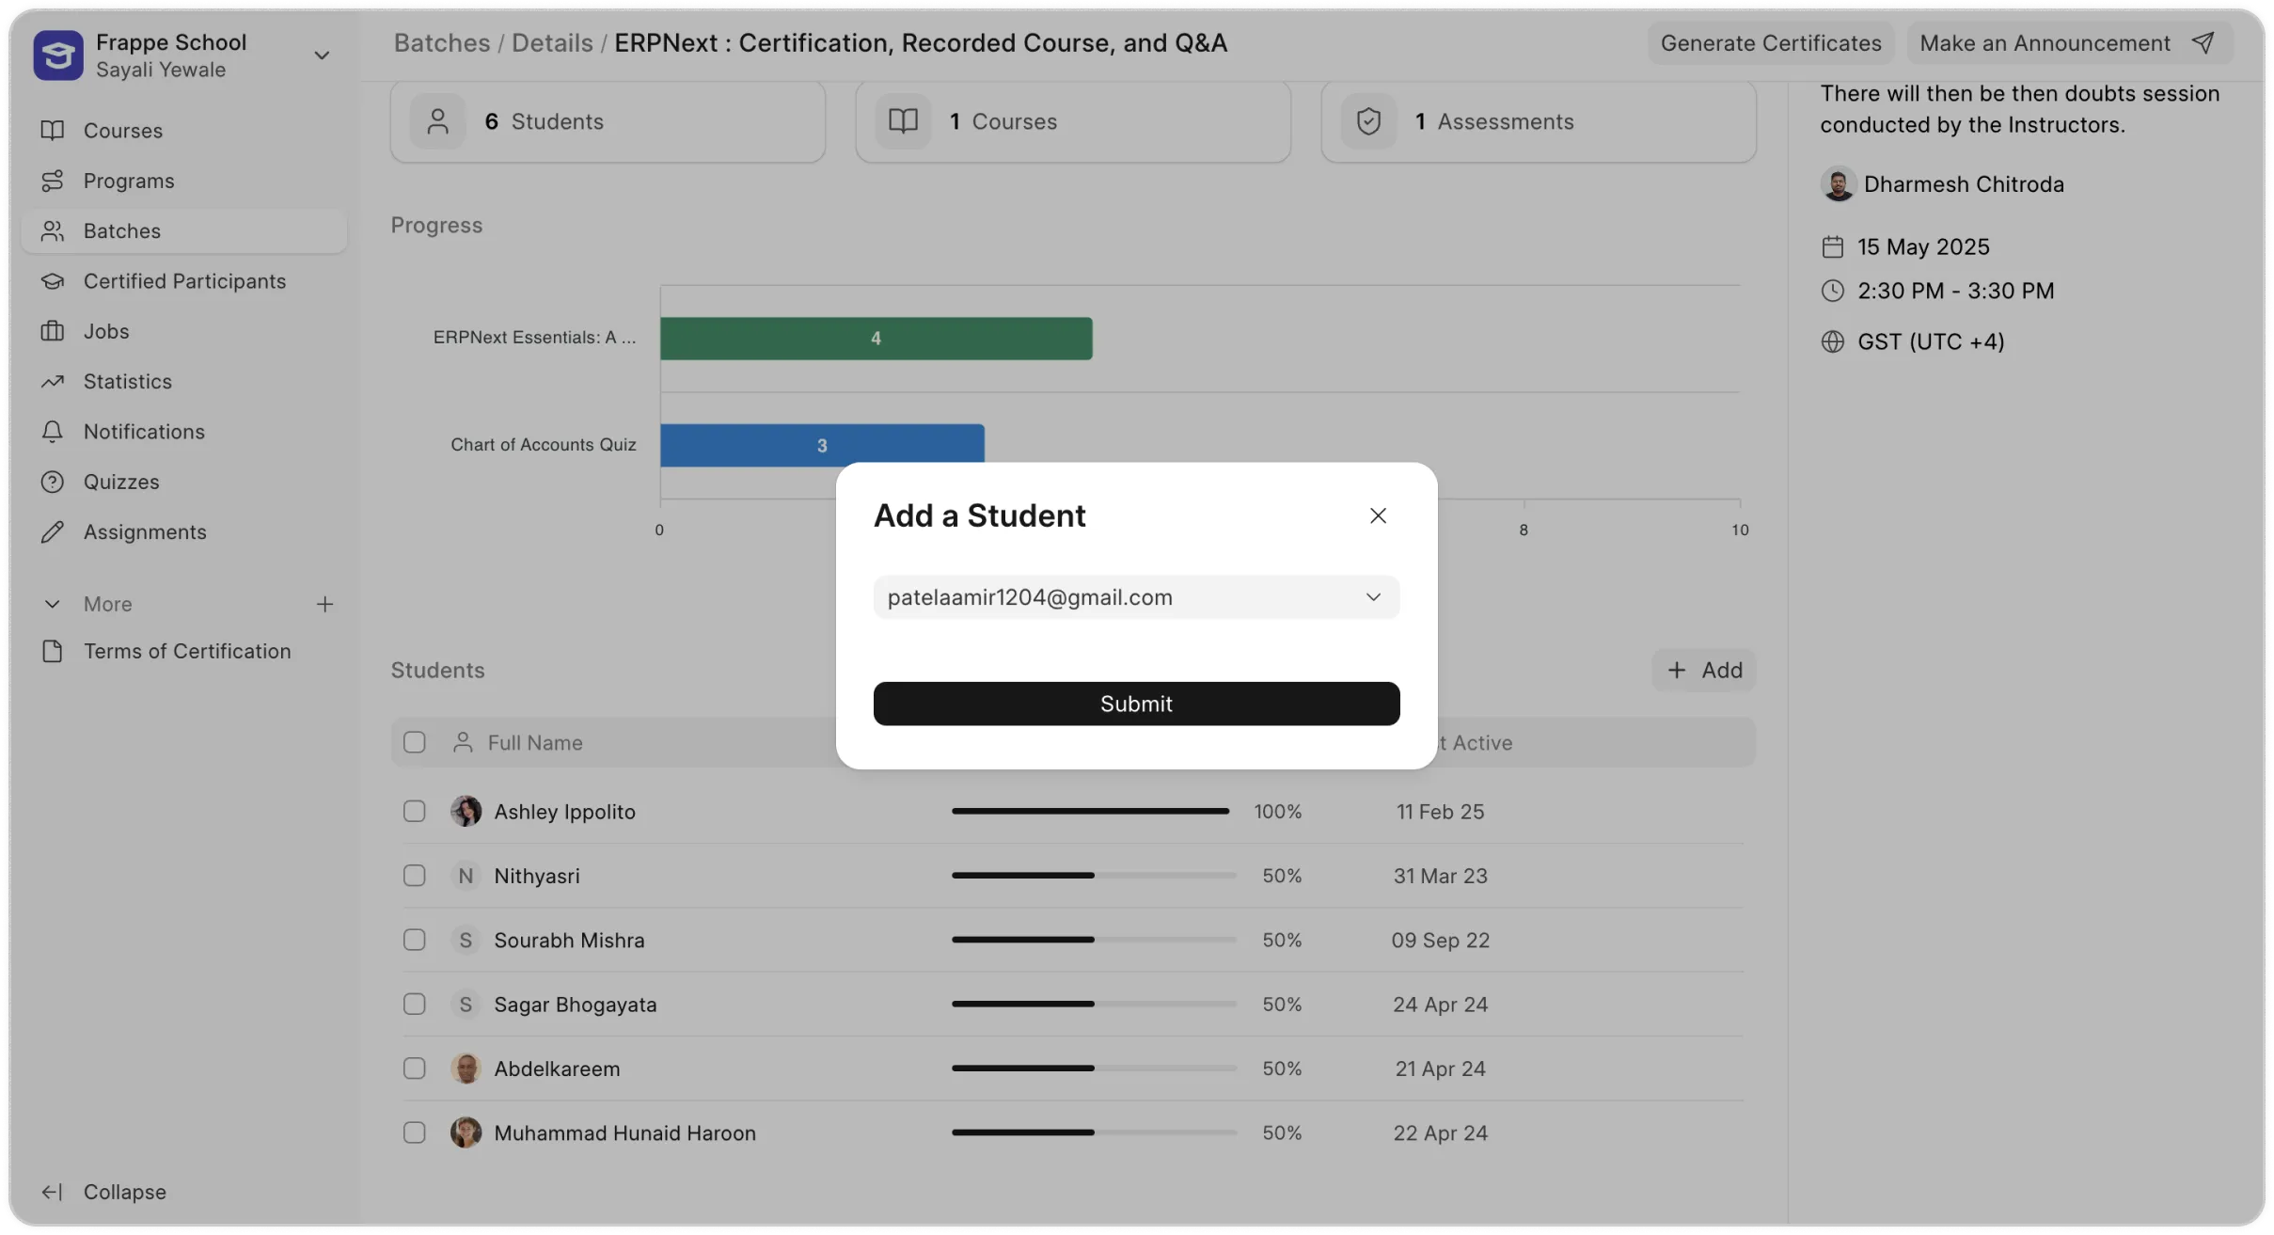This screenshot has height=1235, width=2274.
Task: Click the green ERPNext Essentials progress bar
Action: point(876,339)
